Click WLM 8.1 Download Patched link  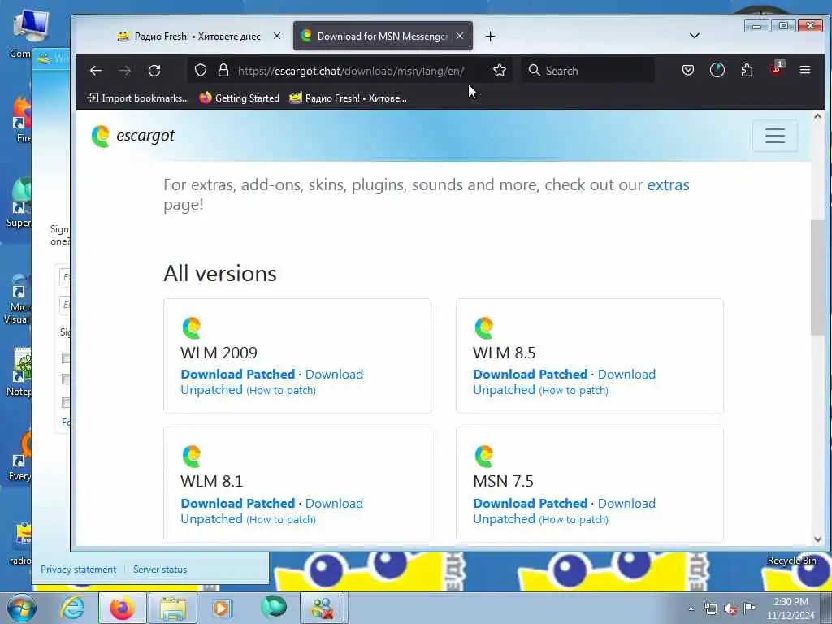pyautogui.click(x=238, y=503)
